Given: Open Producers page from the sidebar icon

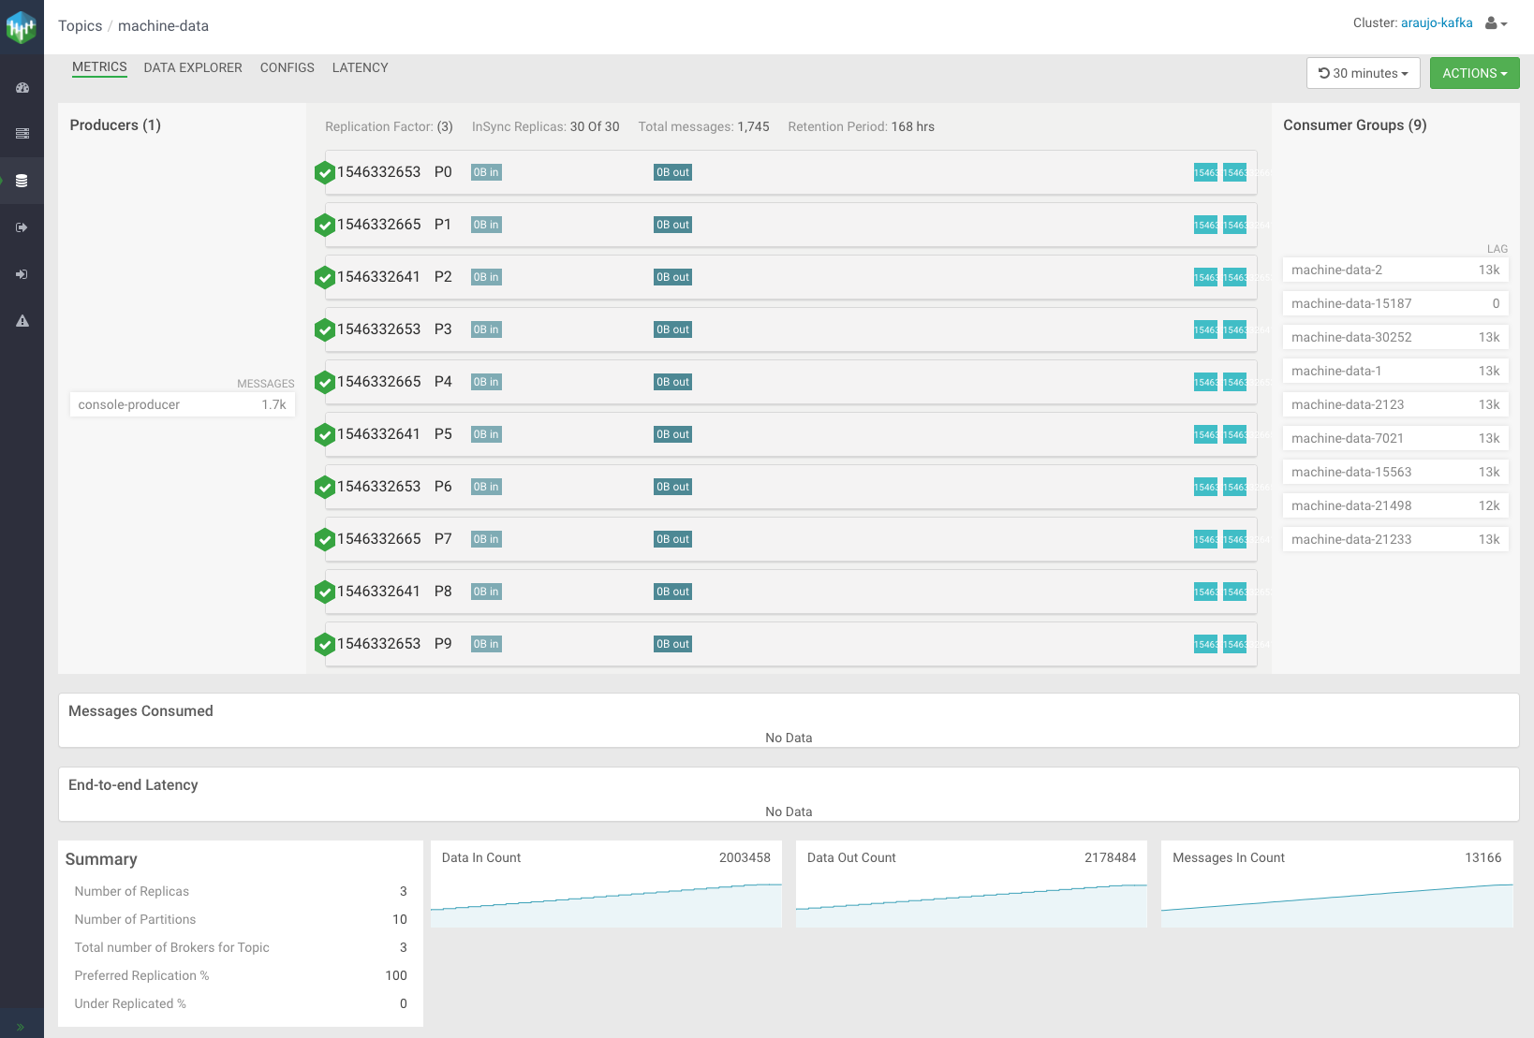Looking at the screenshot, I should (x=22, y=227).
